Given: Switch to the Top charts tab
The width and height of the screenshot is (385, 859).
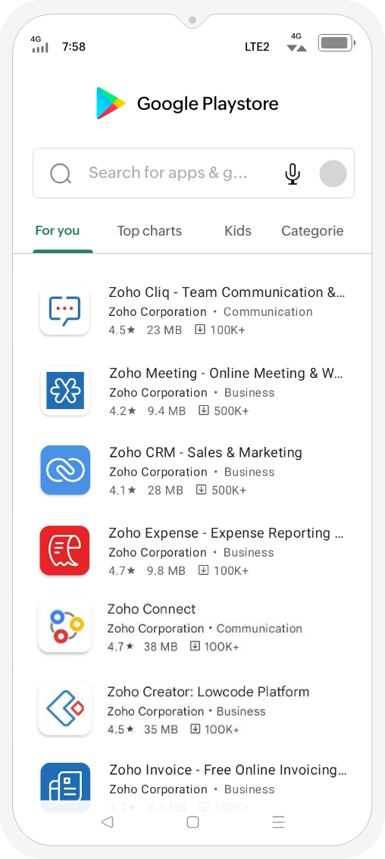Looking at the screenshot, I should click(149, 230).
